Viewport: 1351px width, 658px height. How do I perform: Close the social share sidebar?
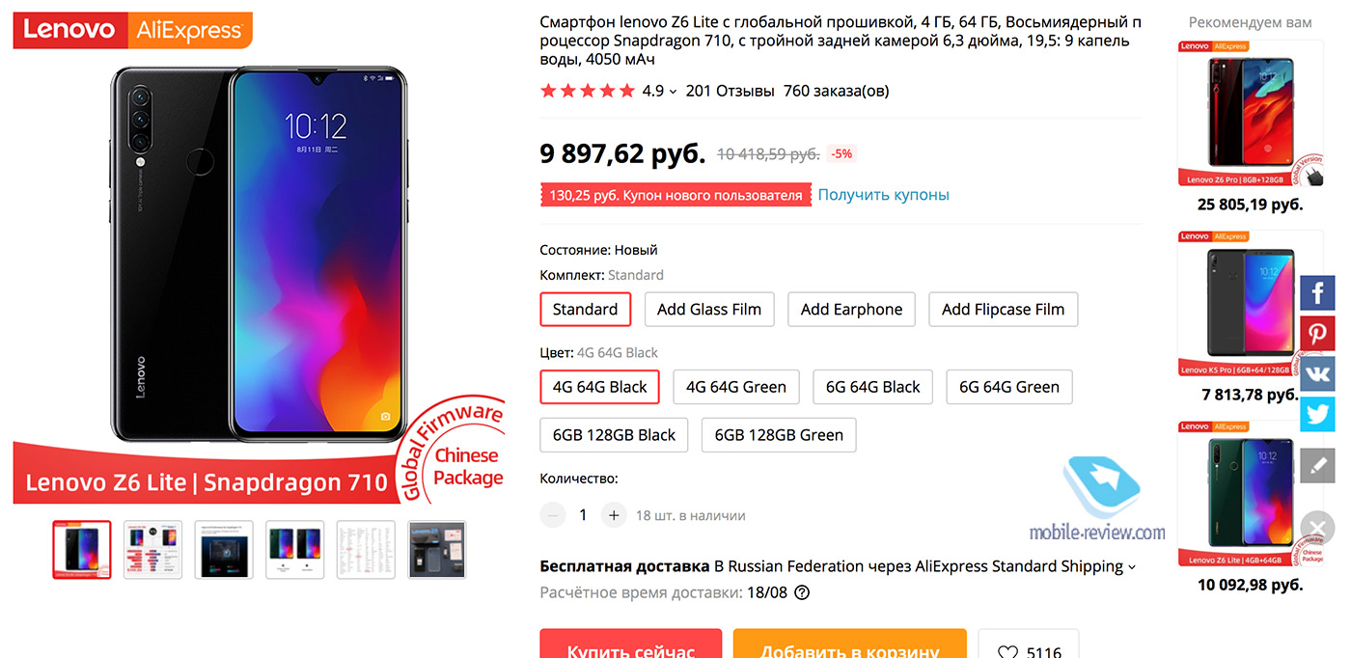(1317, 528)
